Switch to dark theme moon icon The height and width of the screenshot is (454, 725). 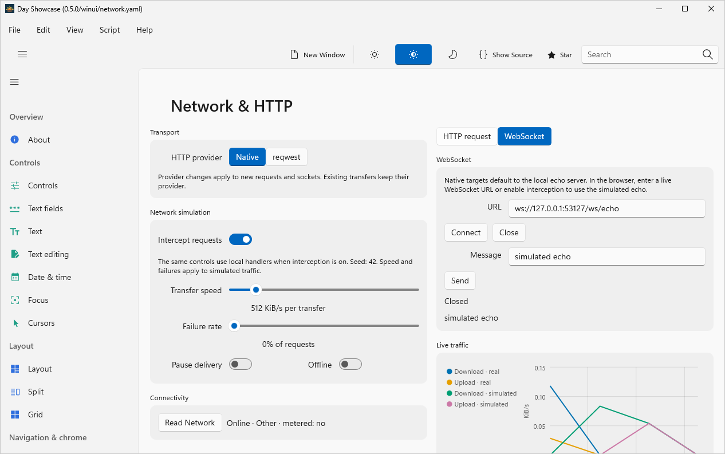point(452,54)
